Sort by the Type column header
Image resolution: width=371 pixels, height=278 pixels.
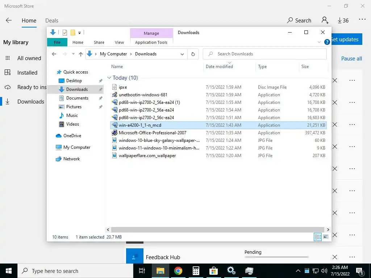coord(262,67)
